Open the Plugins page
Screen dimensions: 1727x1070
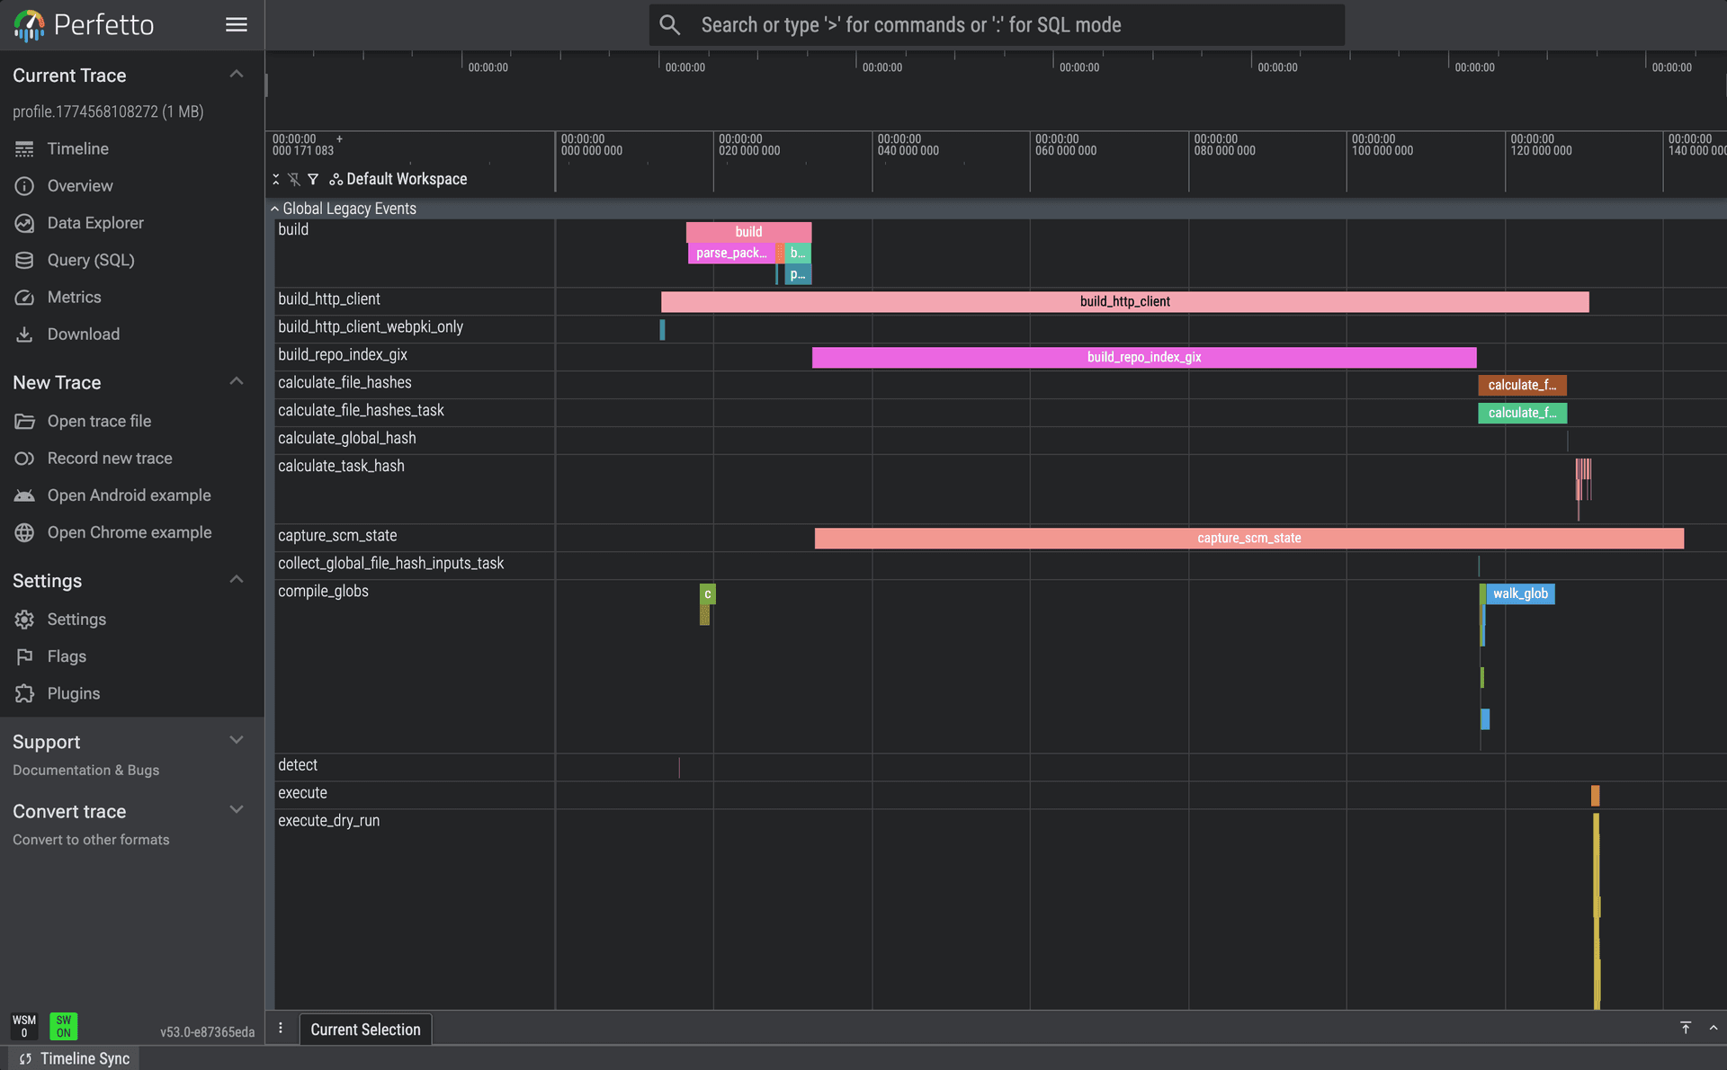73,693
